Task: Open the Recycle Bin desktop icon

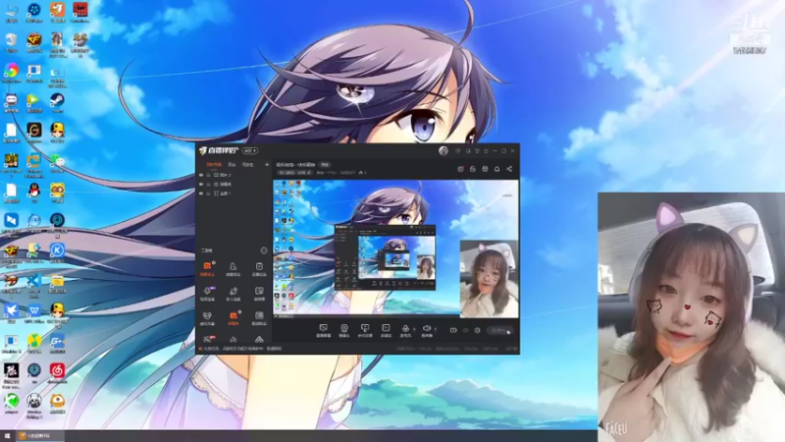Action: 11,42
